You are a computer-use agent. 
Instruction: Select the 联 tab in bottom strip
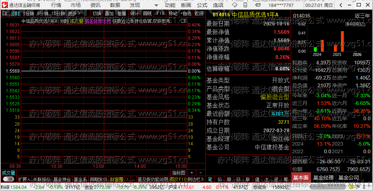tap(247, 179)
